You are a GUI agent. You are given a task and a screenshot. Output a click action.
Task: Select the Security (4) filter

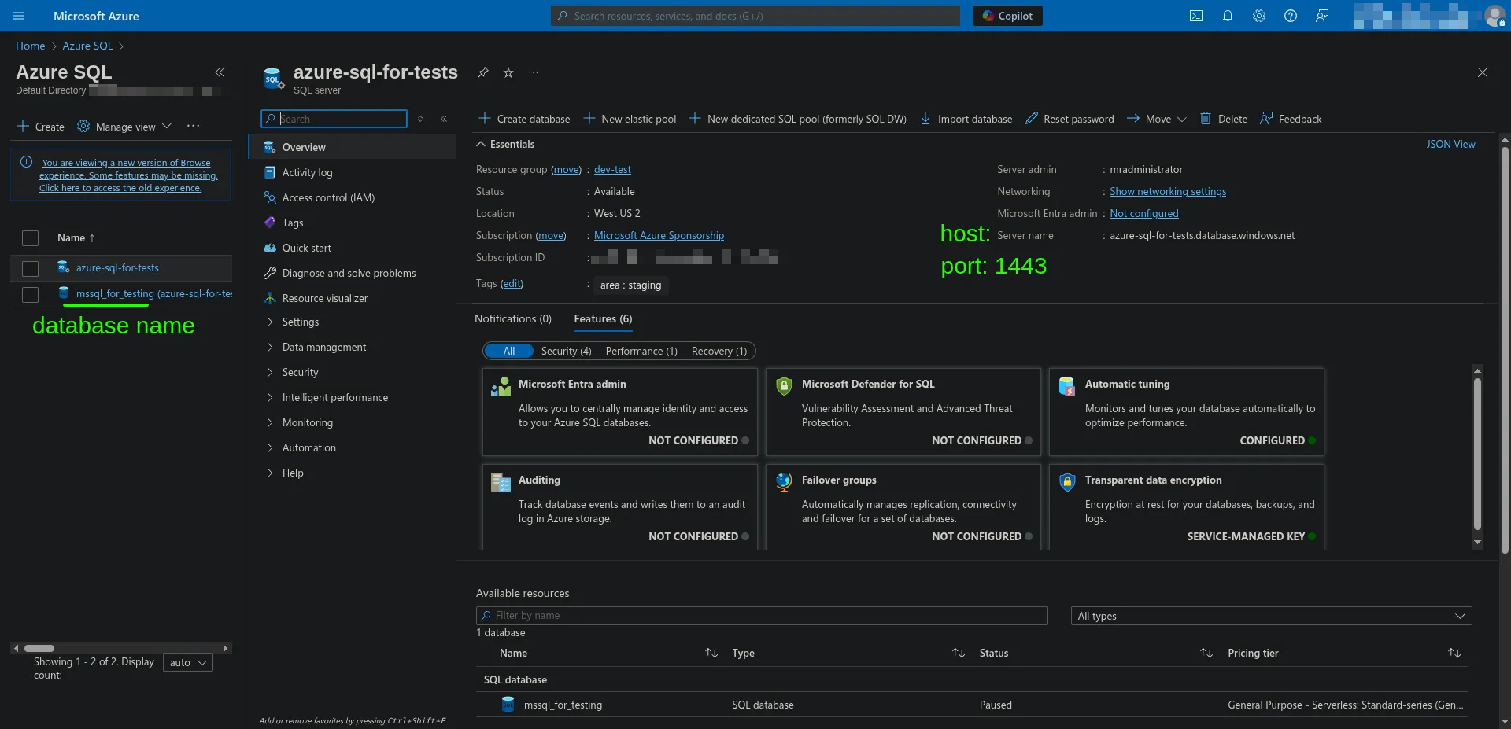[x=566, y=351]
